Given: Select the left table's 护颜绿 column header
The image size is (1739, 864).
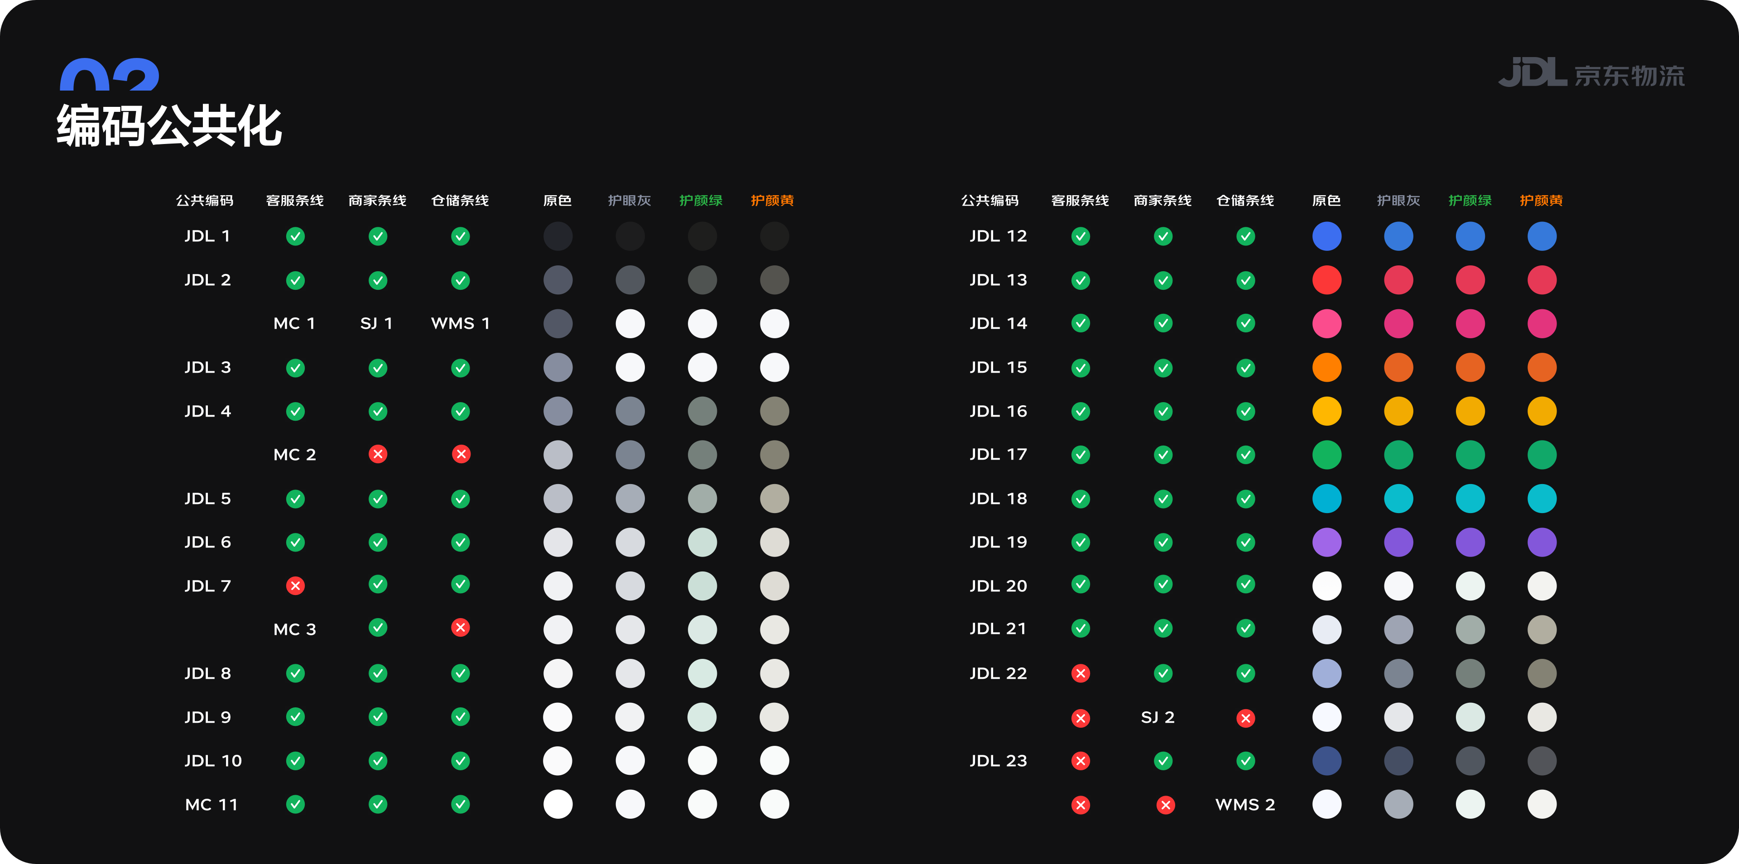Looking at the screenshot, I should click(x=701, y=201).
